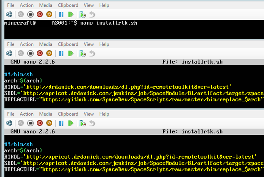This screenshot has width=264, height=177.
Task: Click Checkpoint icon in bottom window
Action: coord(83,124)
